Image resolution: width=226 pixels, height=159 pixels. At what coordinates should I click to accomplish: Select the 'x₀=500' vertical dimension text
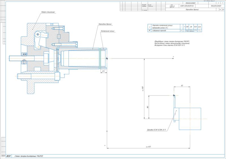click(143, 89)
